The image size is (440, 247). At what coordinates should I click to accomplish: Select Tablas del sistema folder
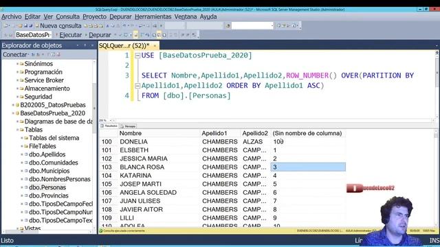coord(54,138)
